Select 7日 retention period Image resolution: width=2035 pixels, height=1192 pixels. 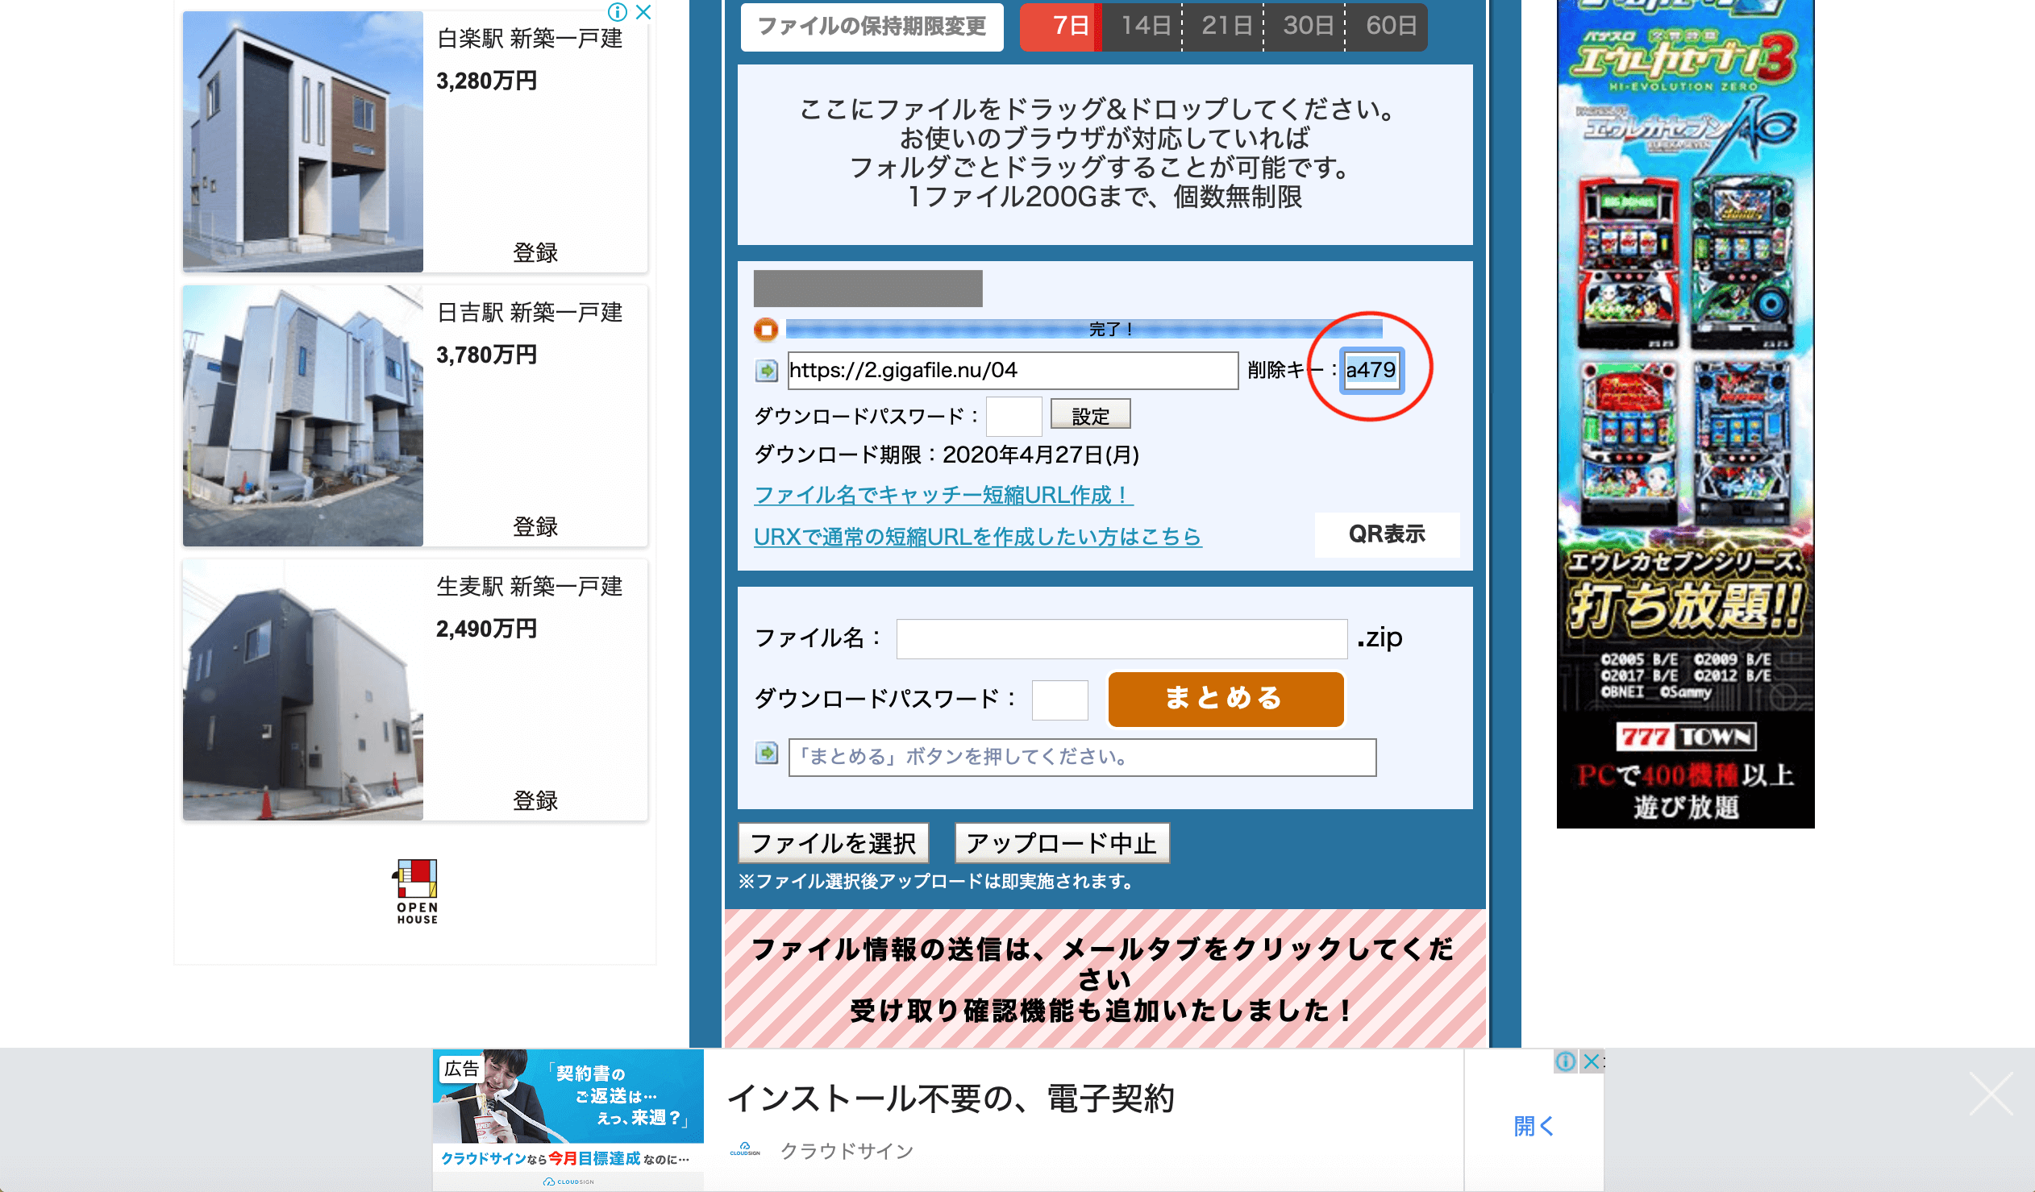click(1069, 26)
